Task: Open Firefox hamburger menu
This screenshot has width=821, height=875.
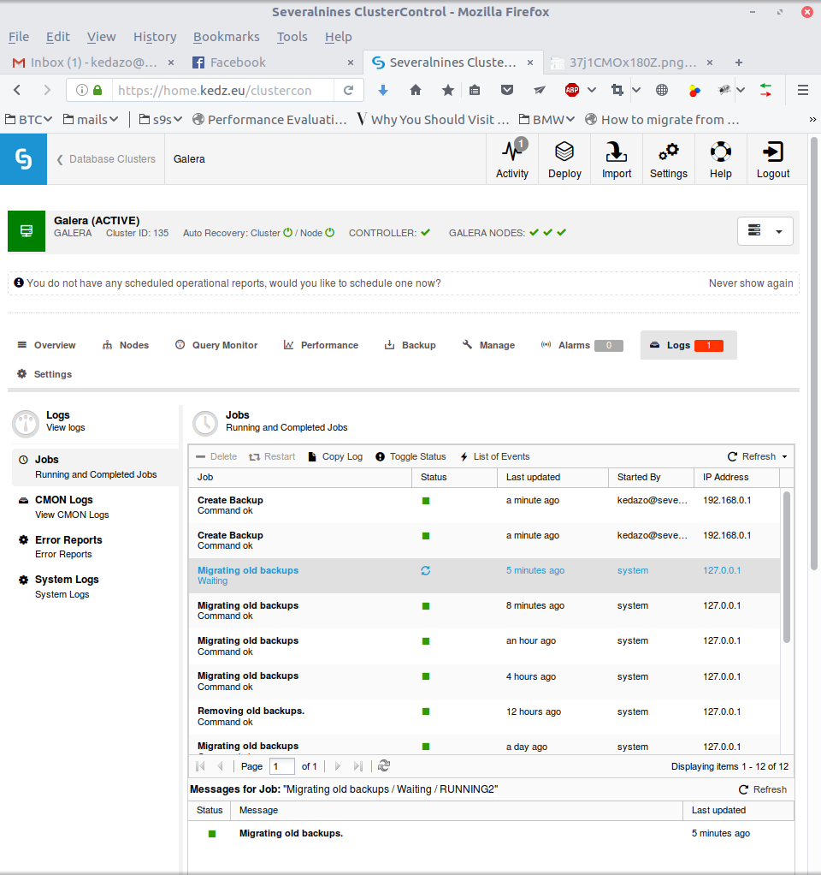Action: (802, 91)
